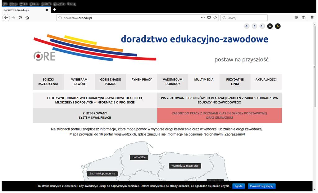318x193 pixels.
Task: Save page to Pocket icon
Action: [209, 18]
